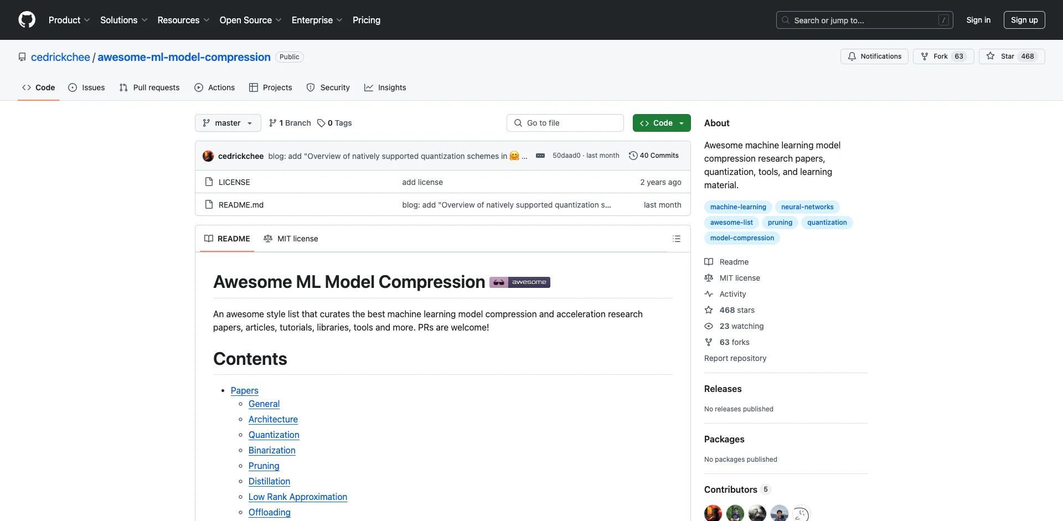Open the 'add license' commit message

click(422, 182)
